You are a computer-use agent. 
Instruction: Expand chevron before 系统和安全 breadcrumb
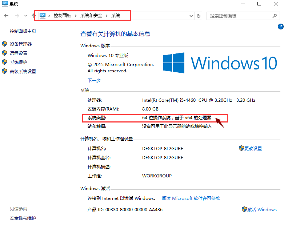click(76, 16)
